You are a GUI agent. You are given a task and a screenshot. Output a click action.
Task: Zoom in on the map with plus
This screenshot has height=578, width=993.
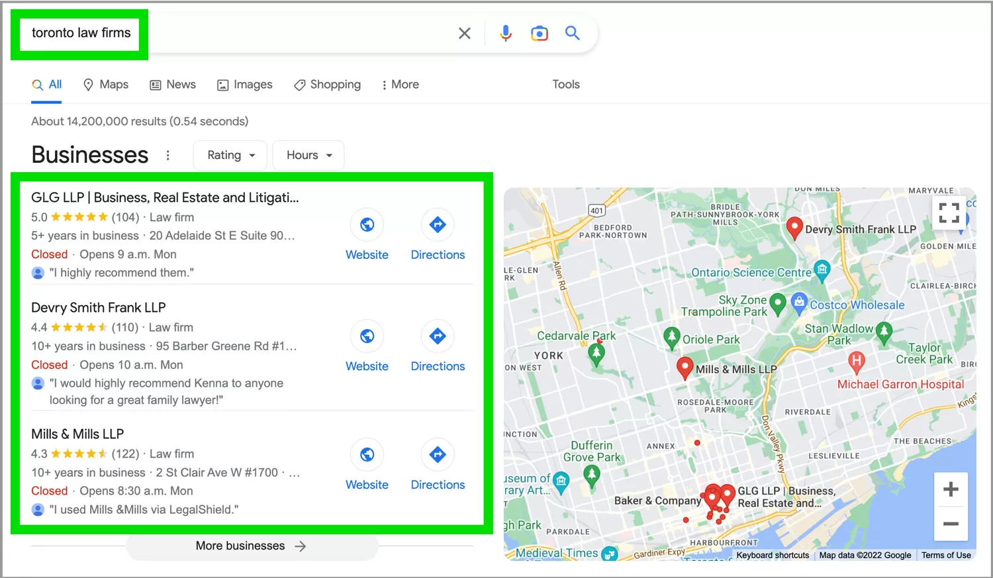951,489
